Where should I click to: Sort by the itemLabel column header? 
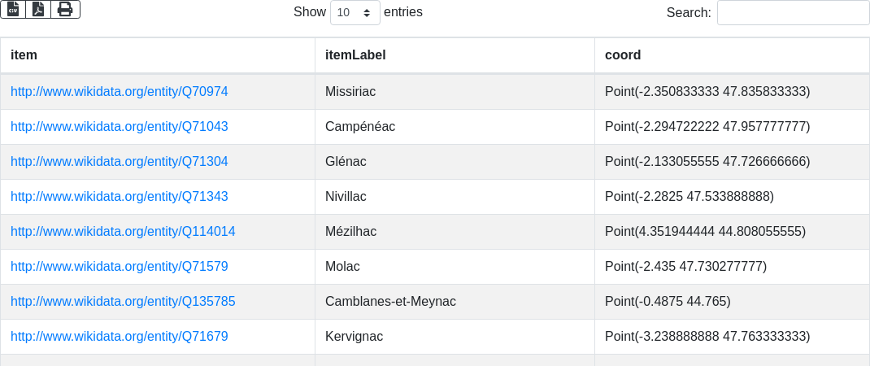(x=355, y=55)
